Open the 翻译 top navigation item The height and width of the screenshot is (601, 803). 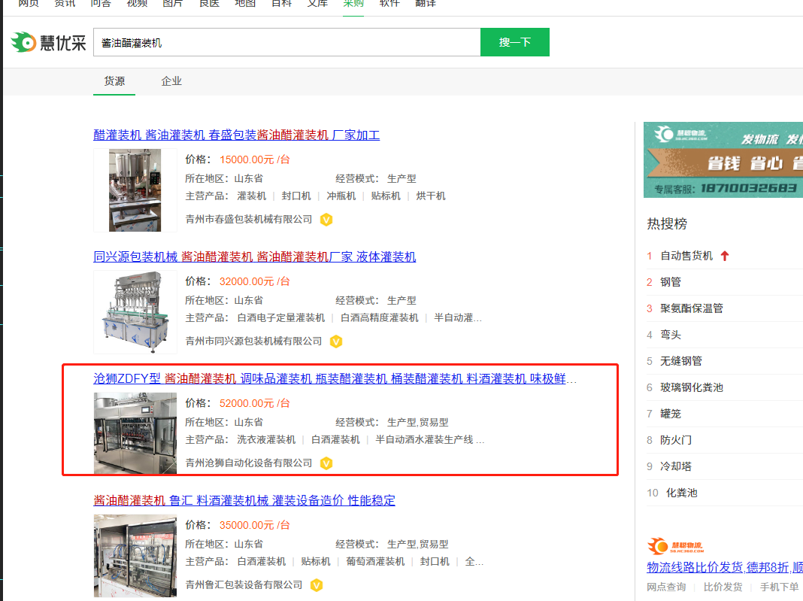click(426, 4)
